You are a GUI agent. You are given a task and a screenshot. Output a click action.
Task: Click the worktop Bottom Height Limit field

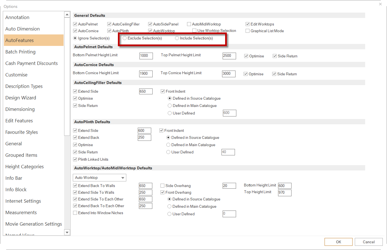[x=285, y=186]
